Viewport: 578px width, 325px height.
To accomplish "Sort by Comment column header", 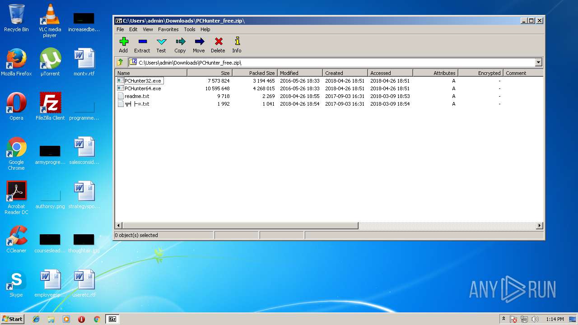I will 523,73.
